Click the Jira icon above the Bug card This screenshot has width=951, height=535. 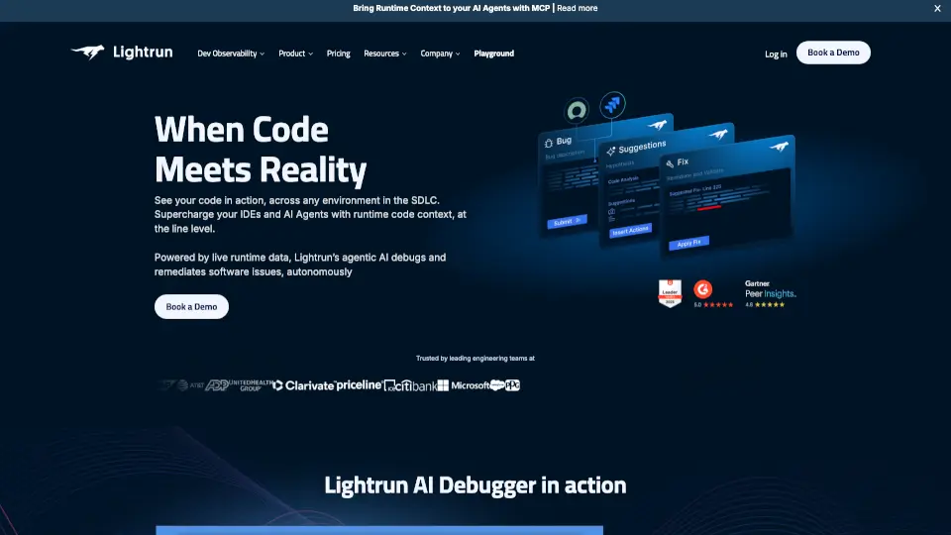click(614, 104)
